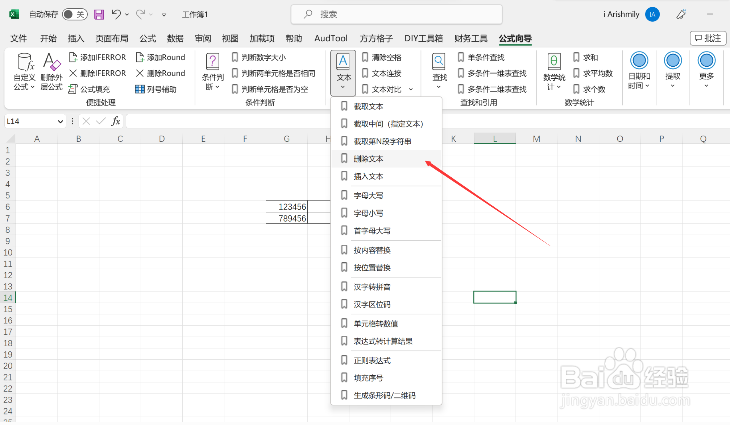730x425 pixels.
Task: Click 求和
Action: pos(585,57)
